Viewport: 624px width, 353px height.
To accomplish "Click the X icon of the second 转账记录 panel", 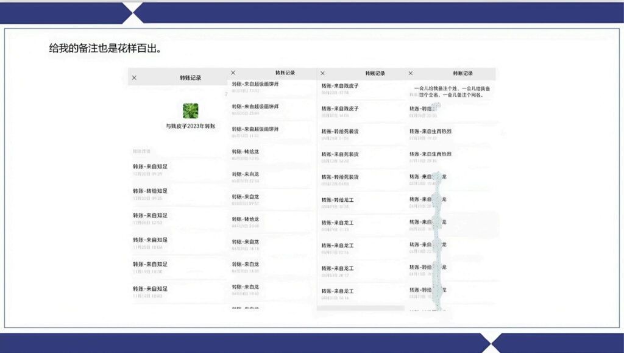I will point(233,73).
